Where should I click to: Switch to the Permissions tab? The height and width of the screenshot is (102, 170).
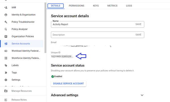click(76, 6)
